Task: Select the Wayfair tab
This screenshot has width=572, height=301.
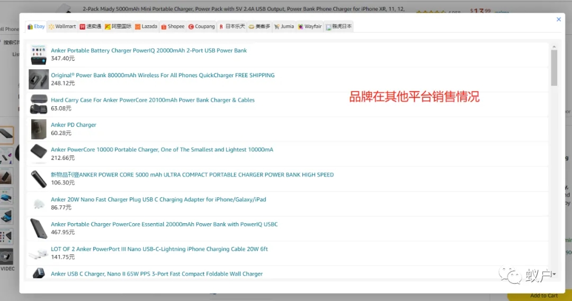Action: point(310,26)
